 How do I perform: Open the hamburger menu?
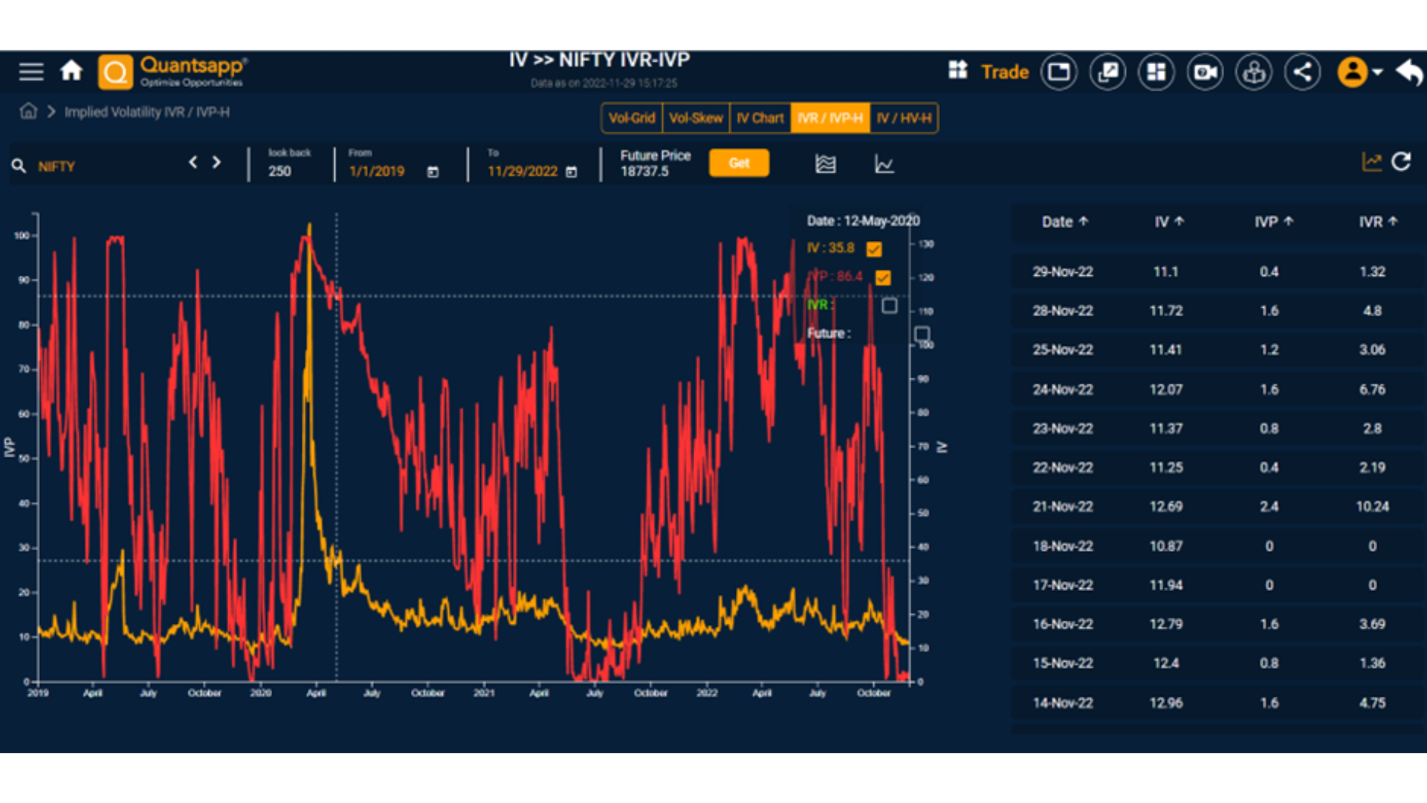31,71
